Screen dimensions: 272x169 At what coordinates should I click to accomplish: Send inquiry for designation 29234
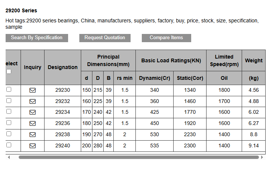point(33,112)
